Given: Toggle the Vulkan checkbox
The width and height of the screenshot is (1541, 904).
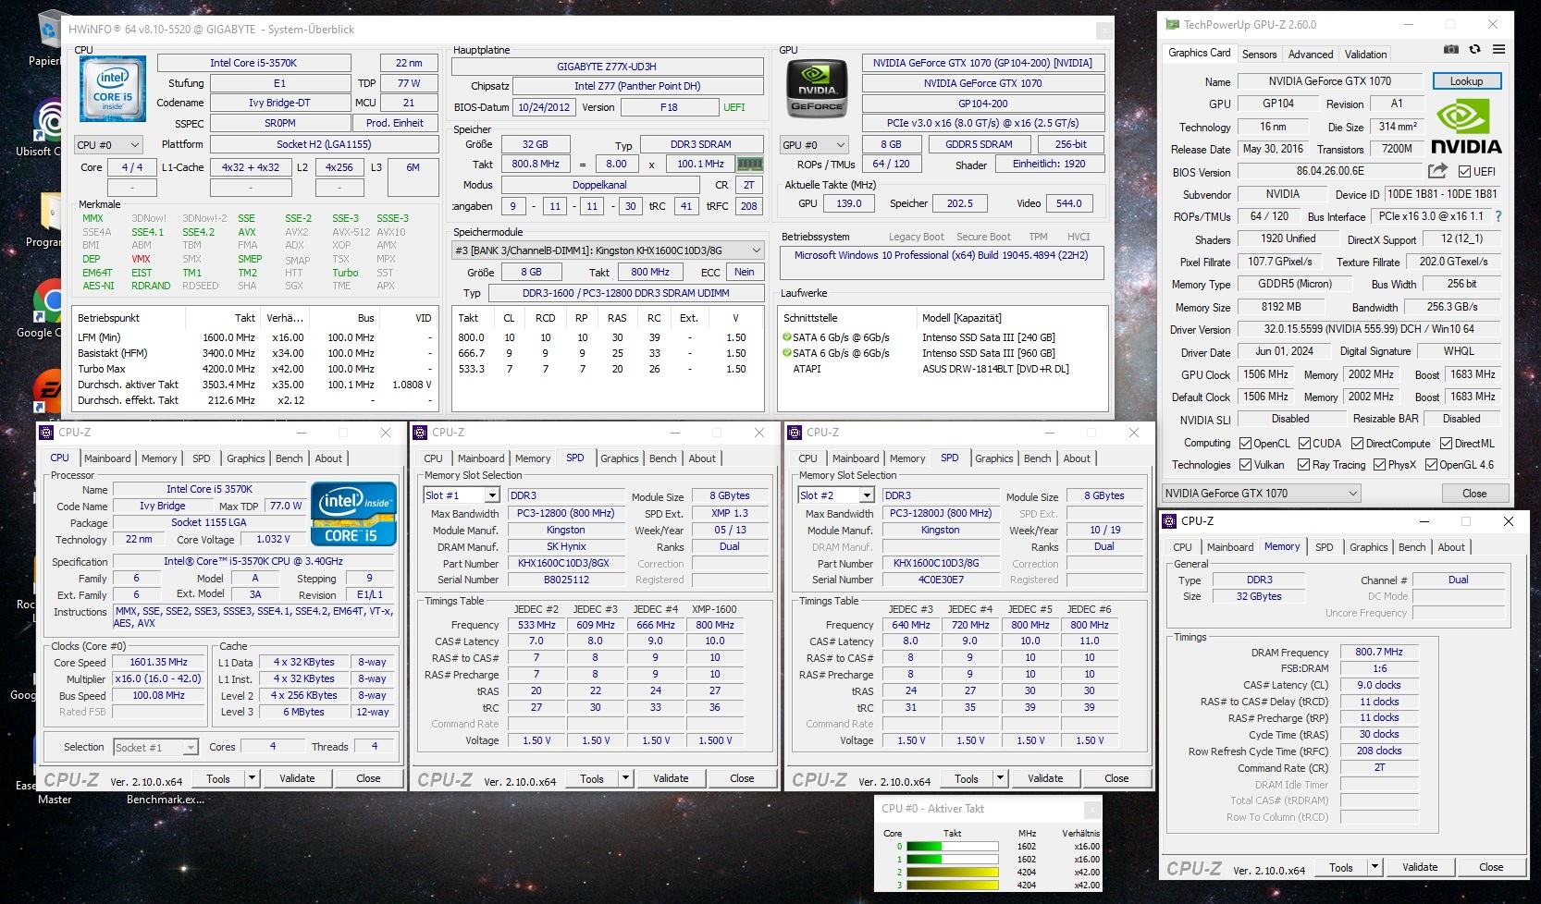Looking at the screenshot, I should (1245, 465).
